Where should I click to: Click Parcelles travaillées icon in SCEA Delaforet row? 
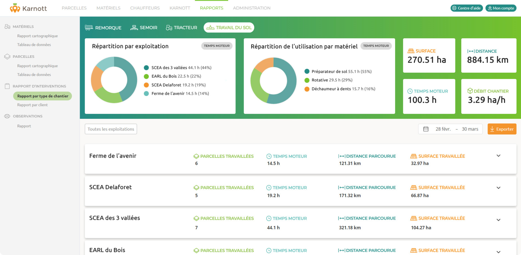coord(196,188)
